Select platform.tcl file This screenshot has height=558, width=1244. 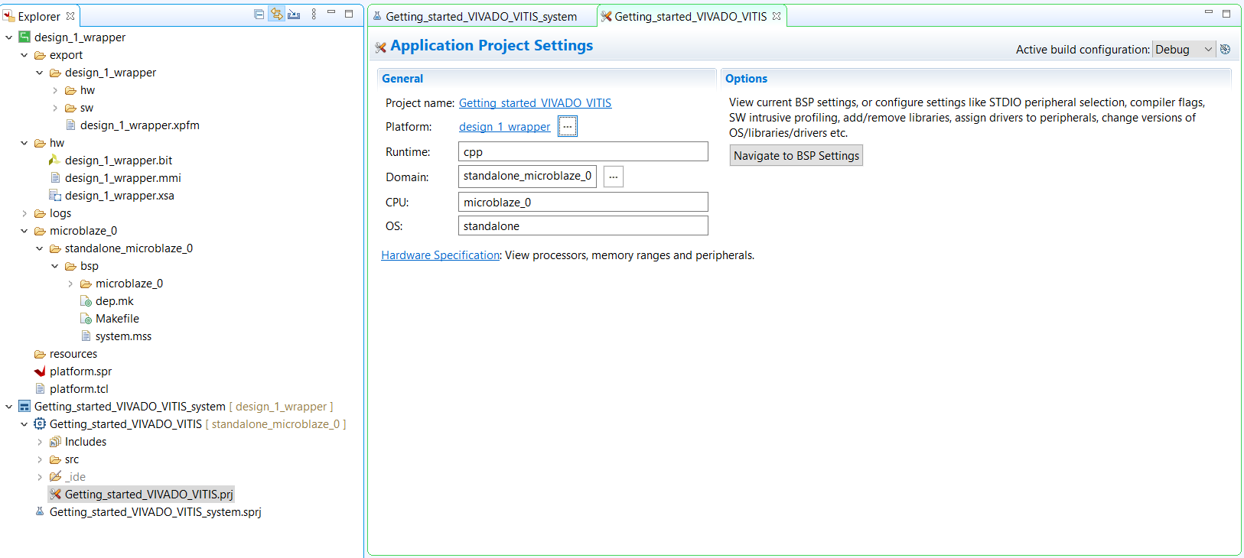point(79,389)
